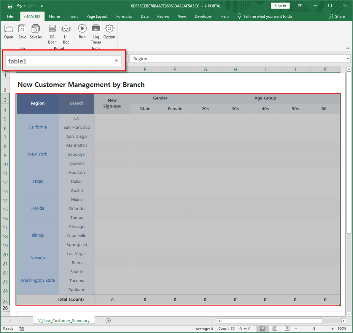Expand the formula bar showing Region
The height and width of the screenshot is (333, 353).
tap(348, 59)
